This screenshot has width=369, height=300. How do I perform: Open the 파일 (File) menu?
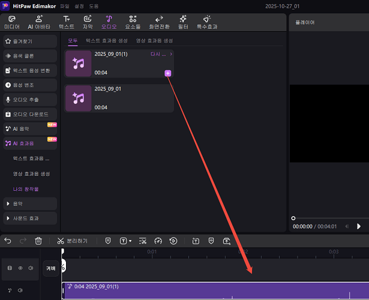coord(64,6)
